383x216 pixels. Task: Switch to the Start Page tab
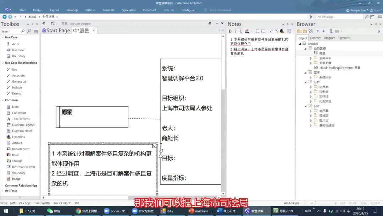[x=56, y=31]
